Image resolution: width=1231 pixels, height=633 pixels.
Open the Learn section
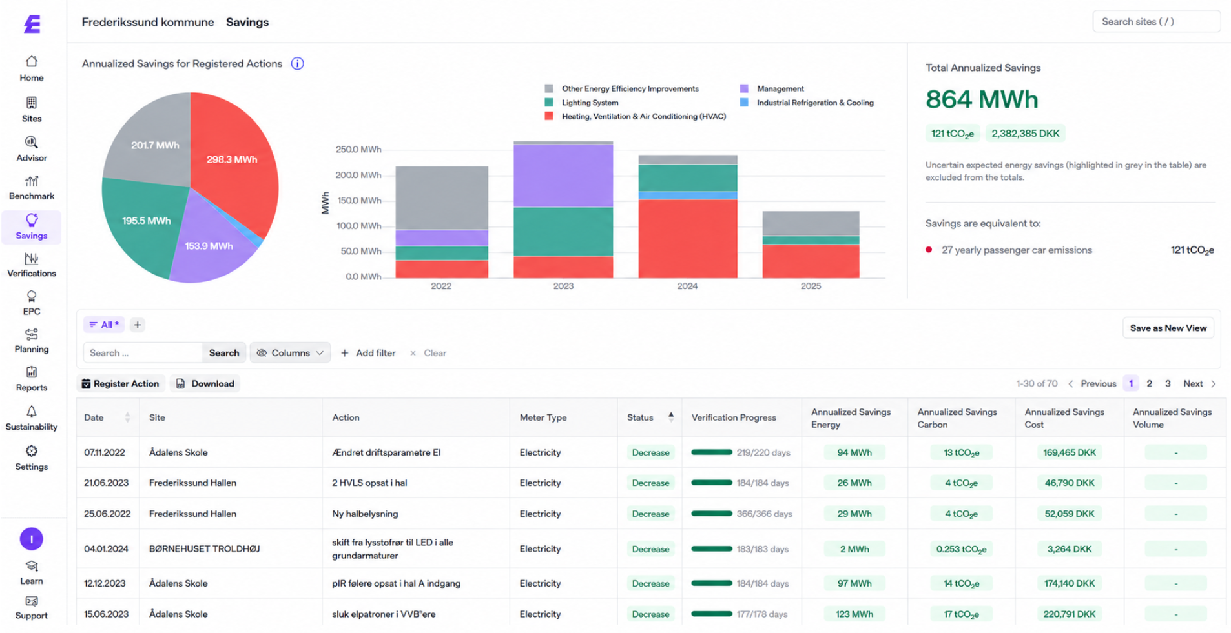[x=32, y=573]
